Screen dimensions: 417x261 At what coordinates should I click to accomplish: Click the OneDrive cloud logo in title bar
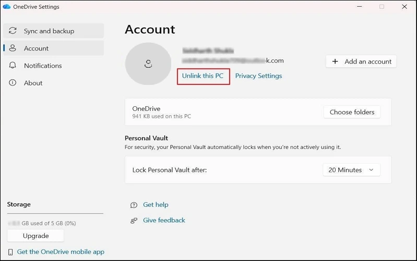(x=6, y=7)
